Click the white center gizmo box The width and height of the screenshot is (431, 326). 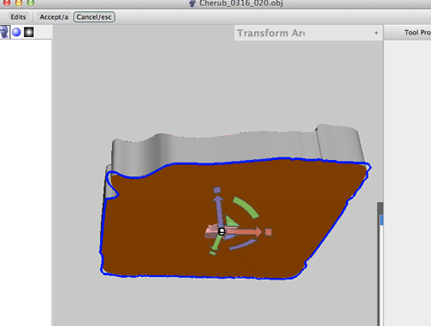tap(222, 231)
